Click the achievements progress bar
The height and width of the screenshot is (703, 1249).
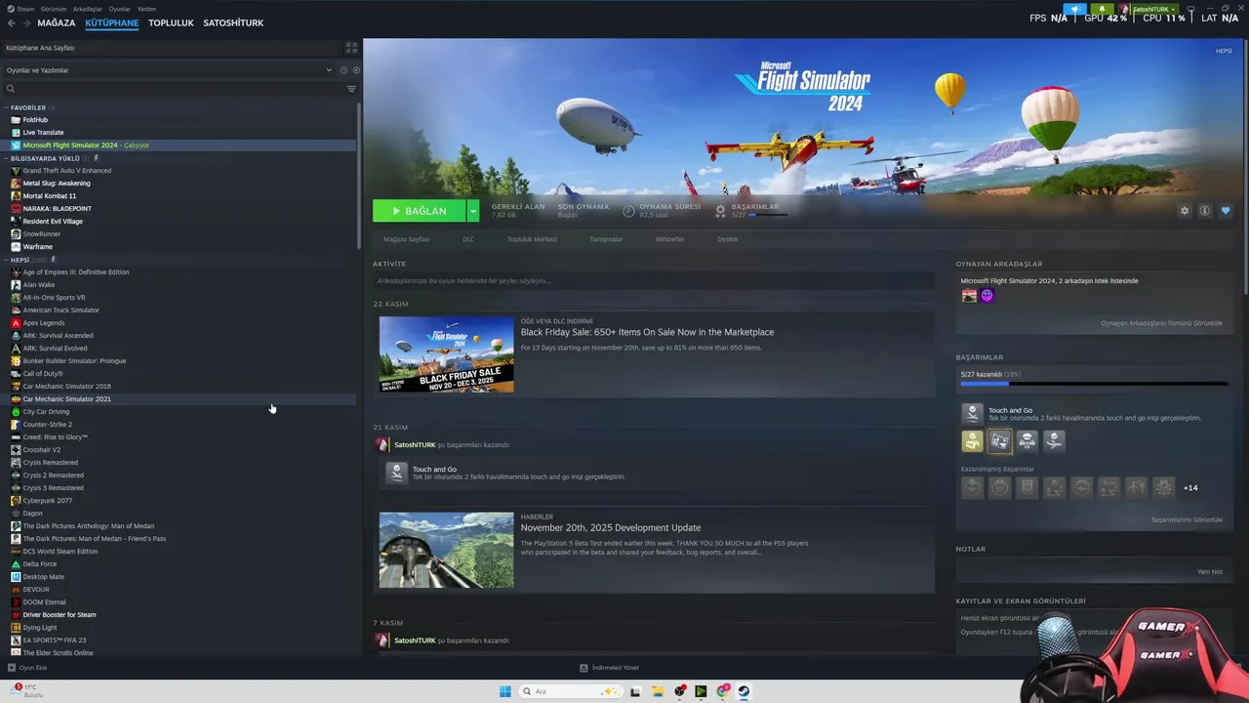pos(1094,384)
